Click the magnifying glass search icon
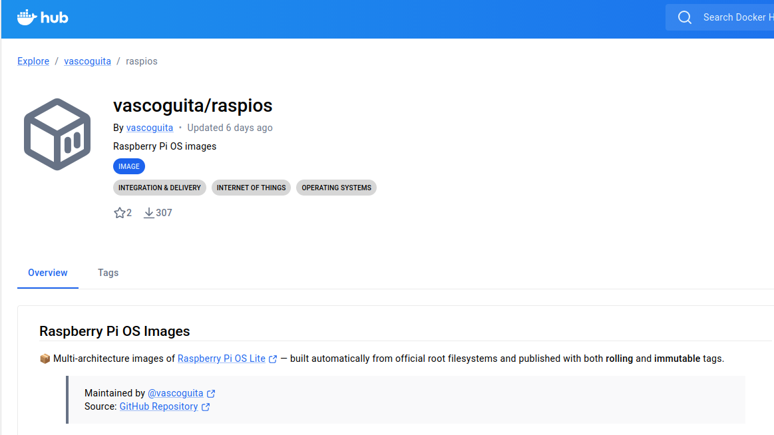The width and height of the screenshot is (774, 435). [x=684, y=17]
